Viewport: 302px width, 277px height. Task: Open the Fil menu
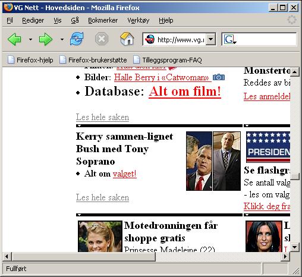[x=10, y=20]
